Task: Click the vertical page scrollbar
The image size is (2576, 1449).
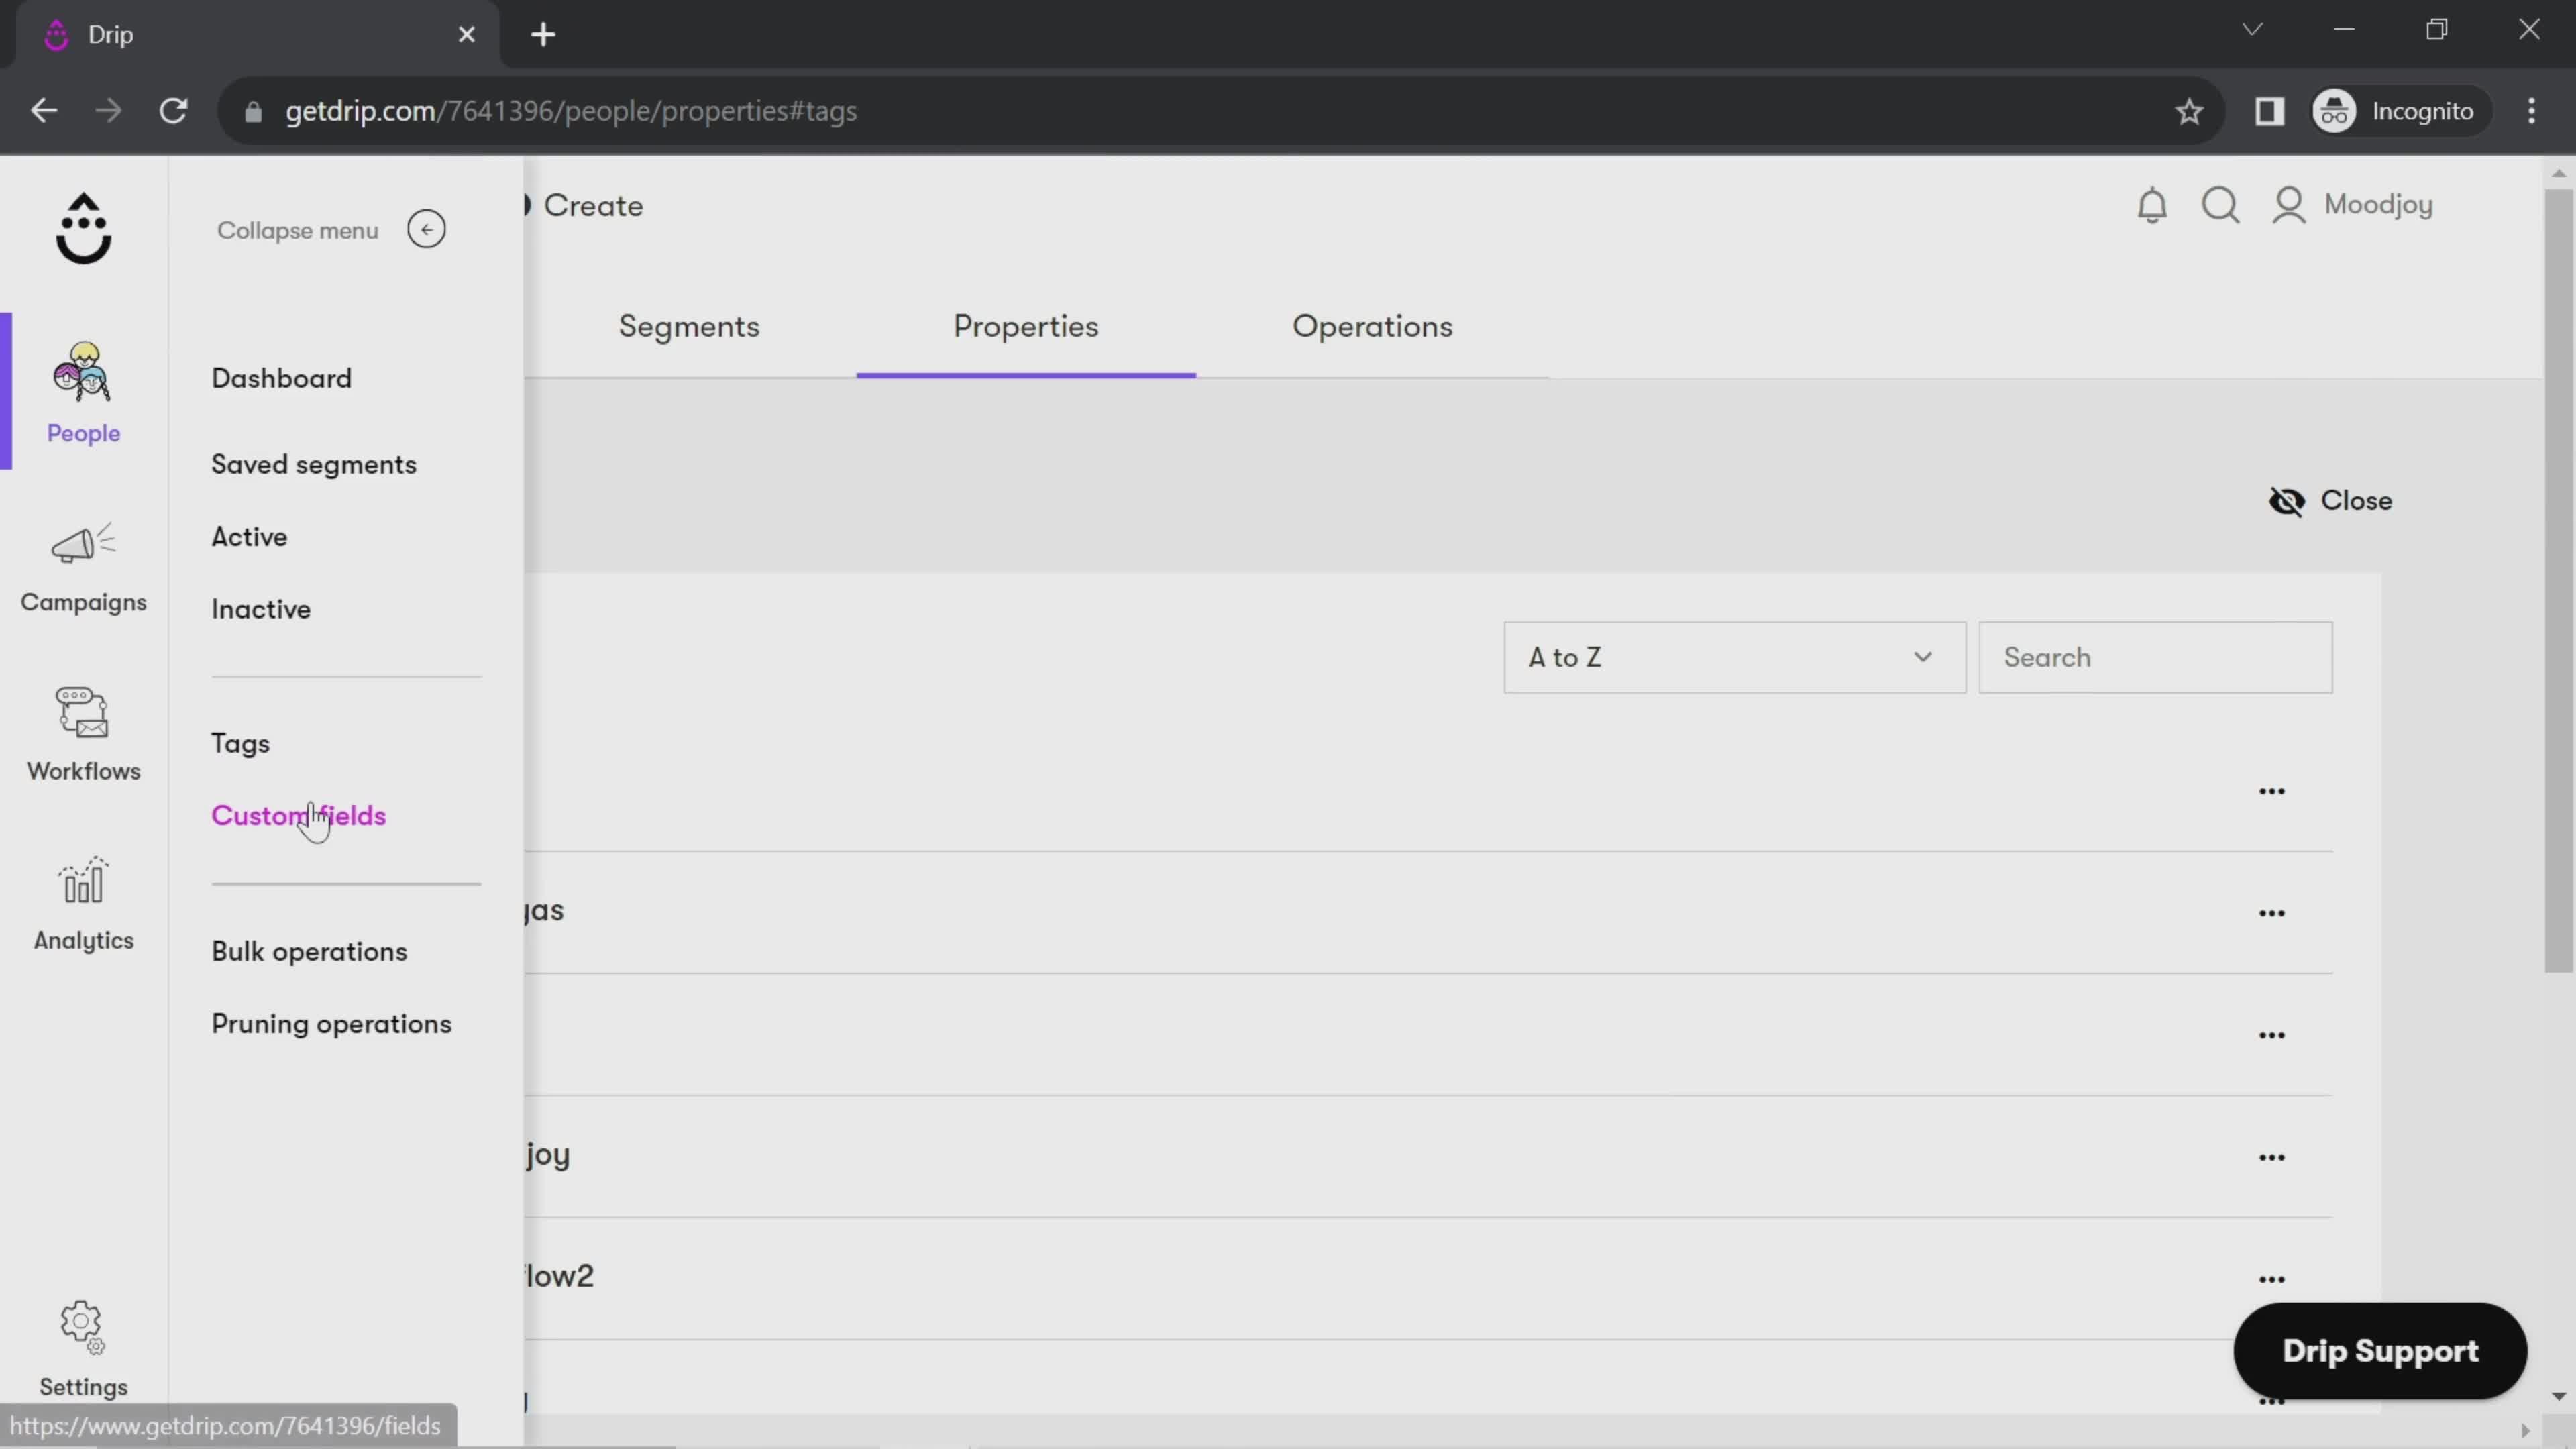Action: (x=2558, y=580)
